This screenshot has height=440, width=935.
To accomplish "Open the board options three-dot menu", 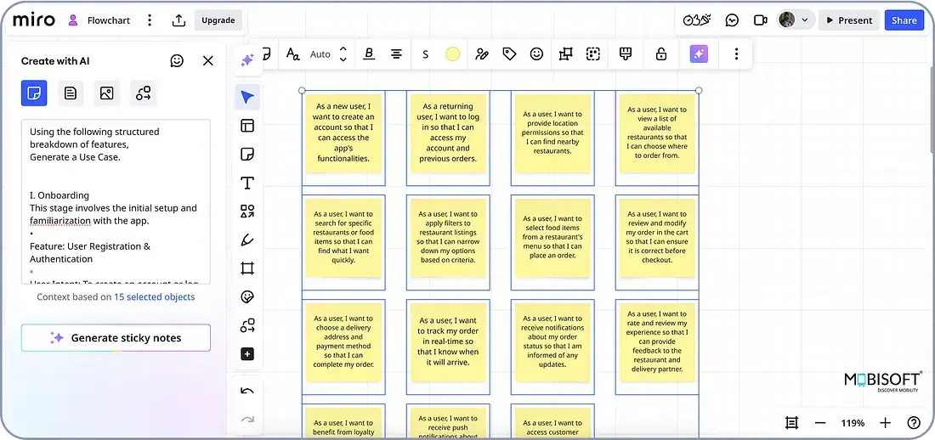I will [150, 20].
